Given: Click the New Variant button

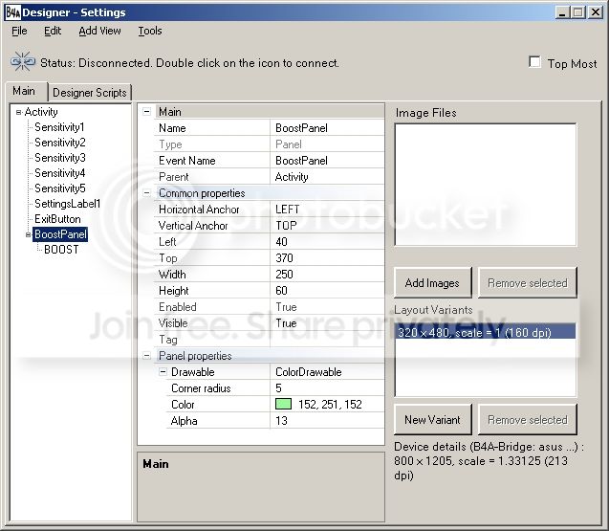Looking at the screenshot, I should [x=433, y=419].
